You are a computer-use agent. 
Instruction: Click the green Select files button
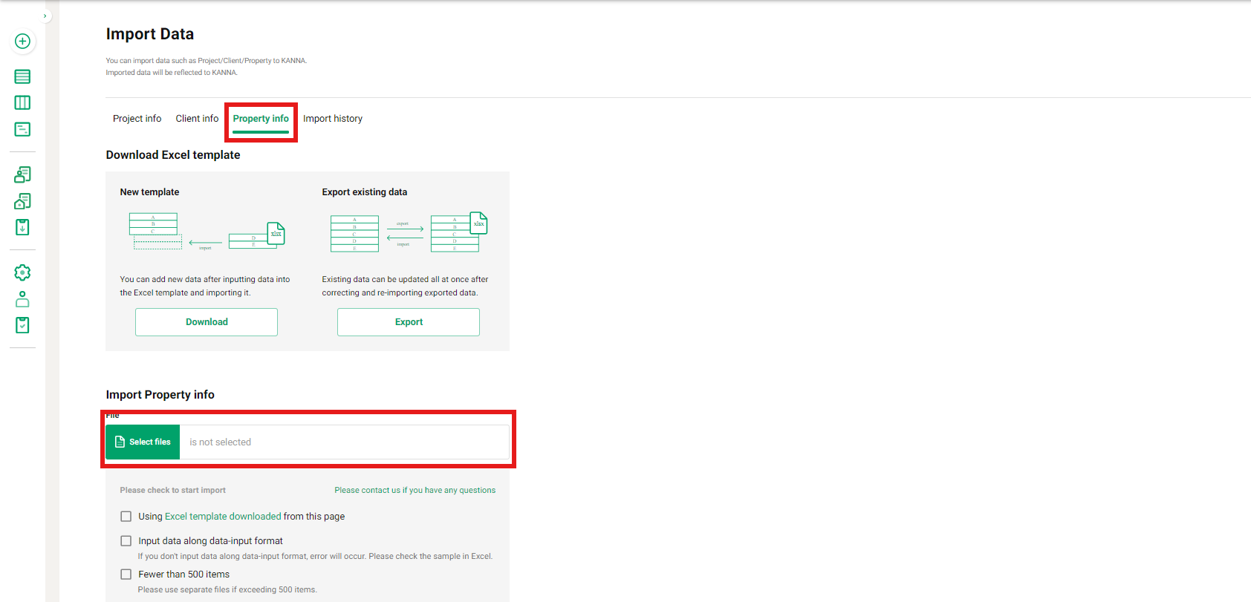point(143,442)
